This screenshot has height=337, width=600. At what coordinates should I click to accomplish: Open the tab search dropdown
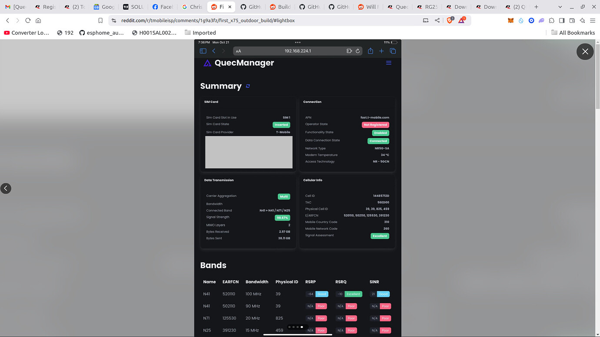point(560,7)
